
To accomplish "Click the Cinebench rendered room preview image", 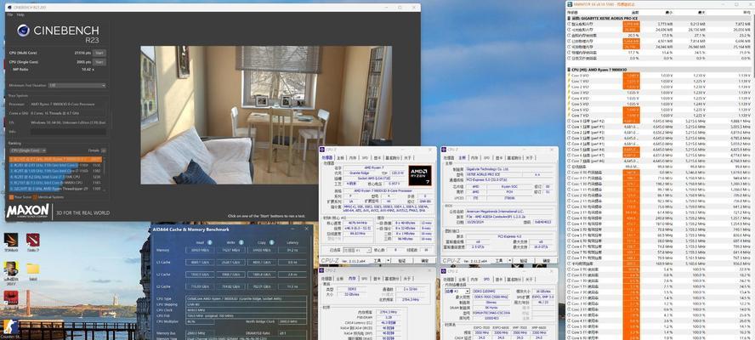I will pos(266,115).
